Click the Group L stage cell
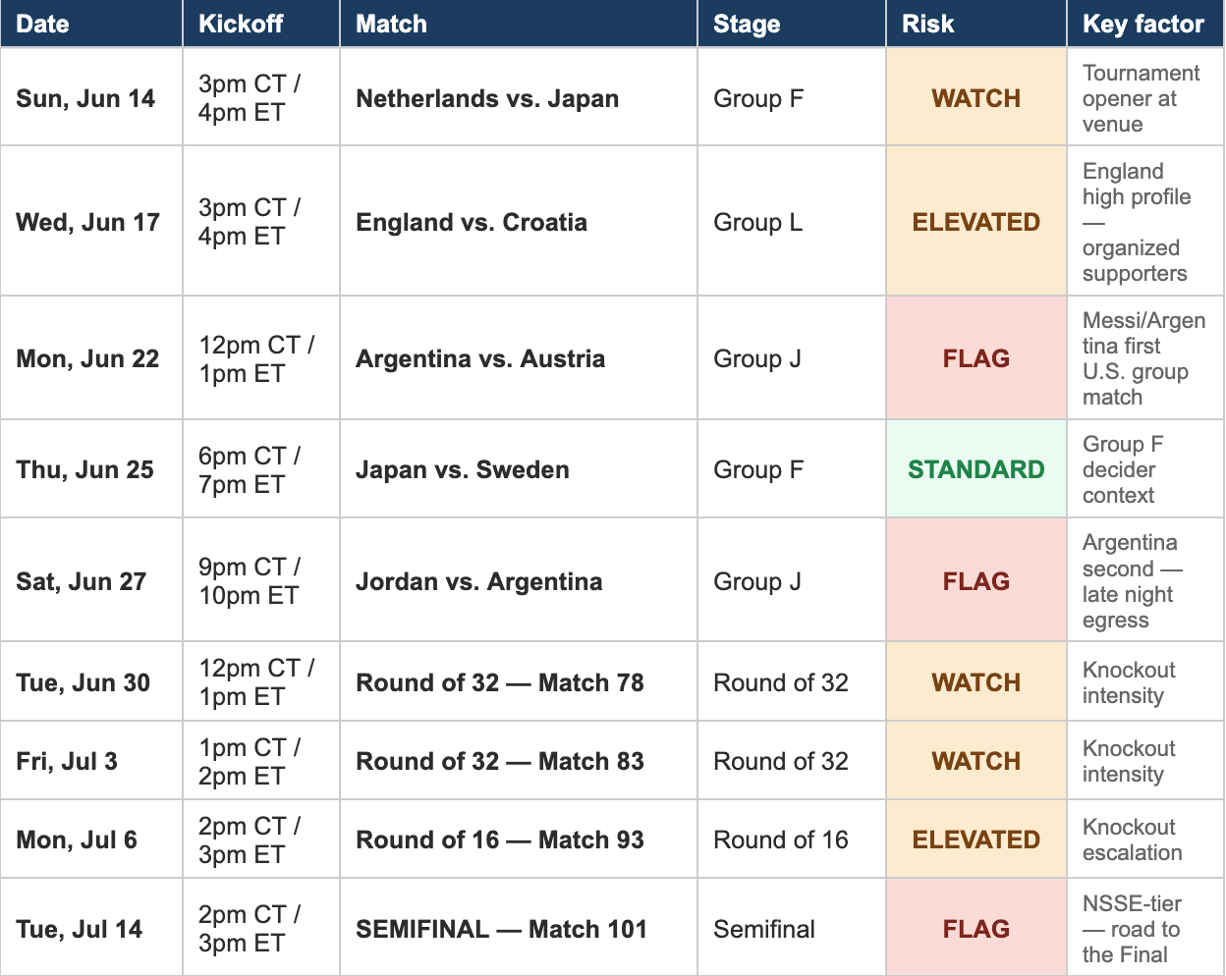Viewport: 1226px width, 976px height. [792, 221]
